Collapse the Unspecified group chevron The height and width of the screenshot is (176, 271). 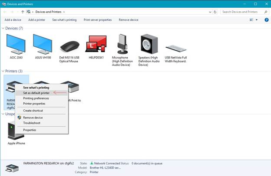[3, 114]
